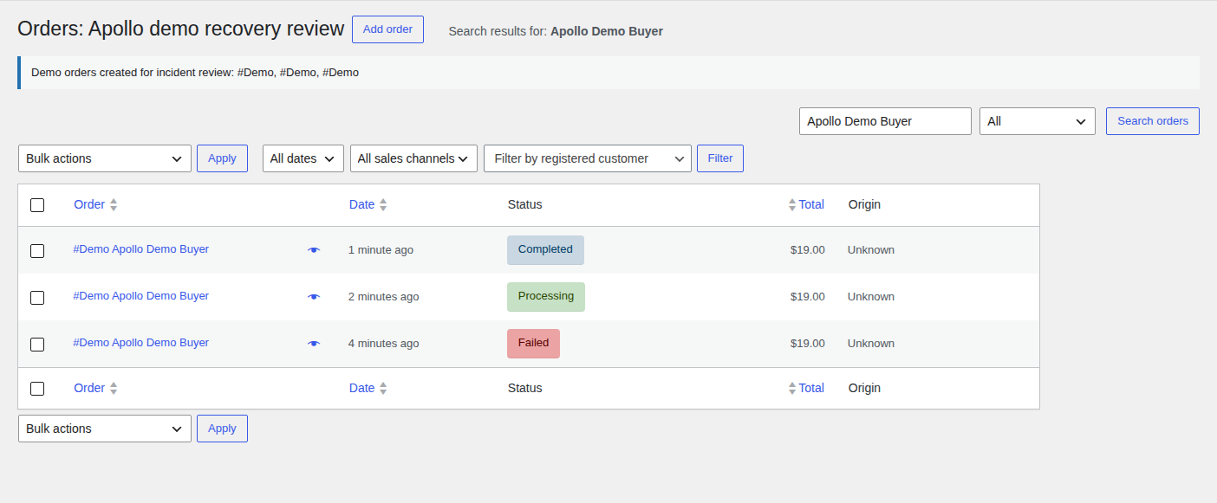Image resolution: width=1217 pixels, height=503 pixels.
Task: Select the Processing order checkbox
Action: (x=37, y=298)
